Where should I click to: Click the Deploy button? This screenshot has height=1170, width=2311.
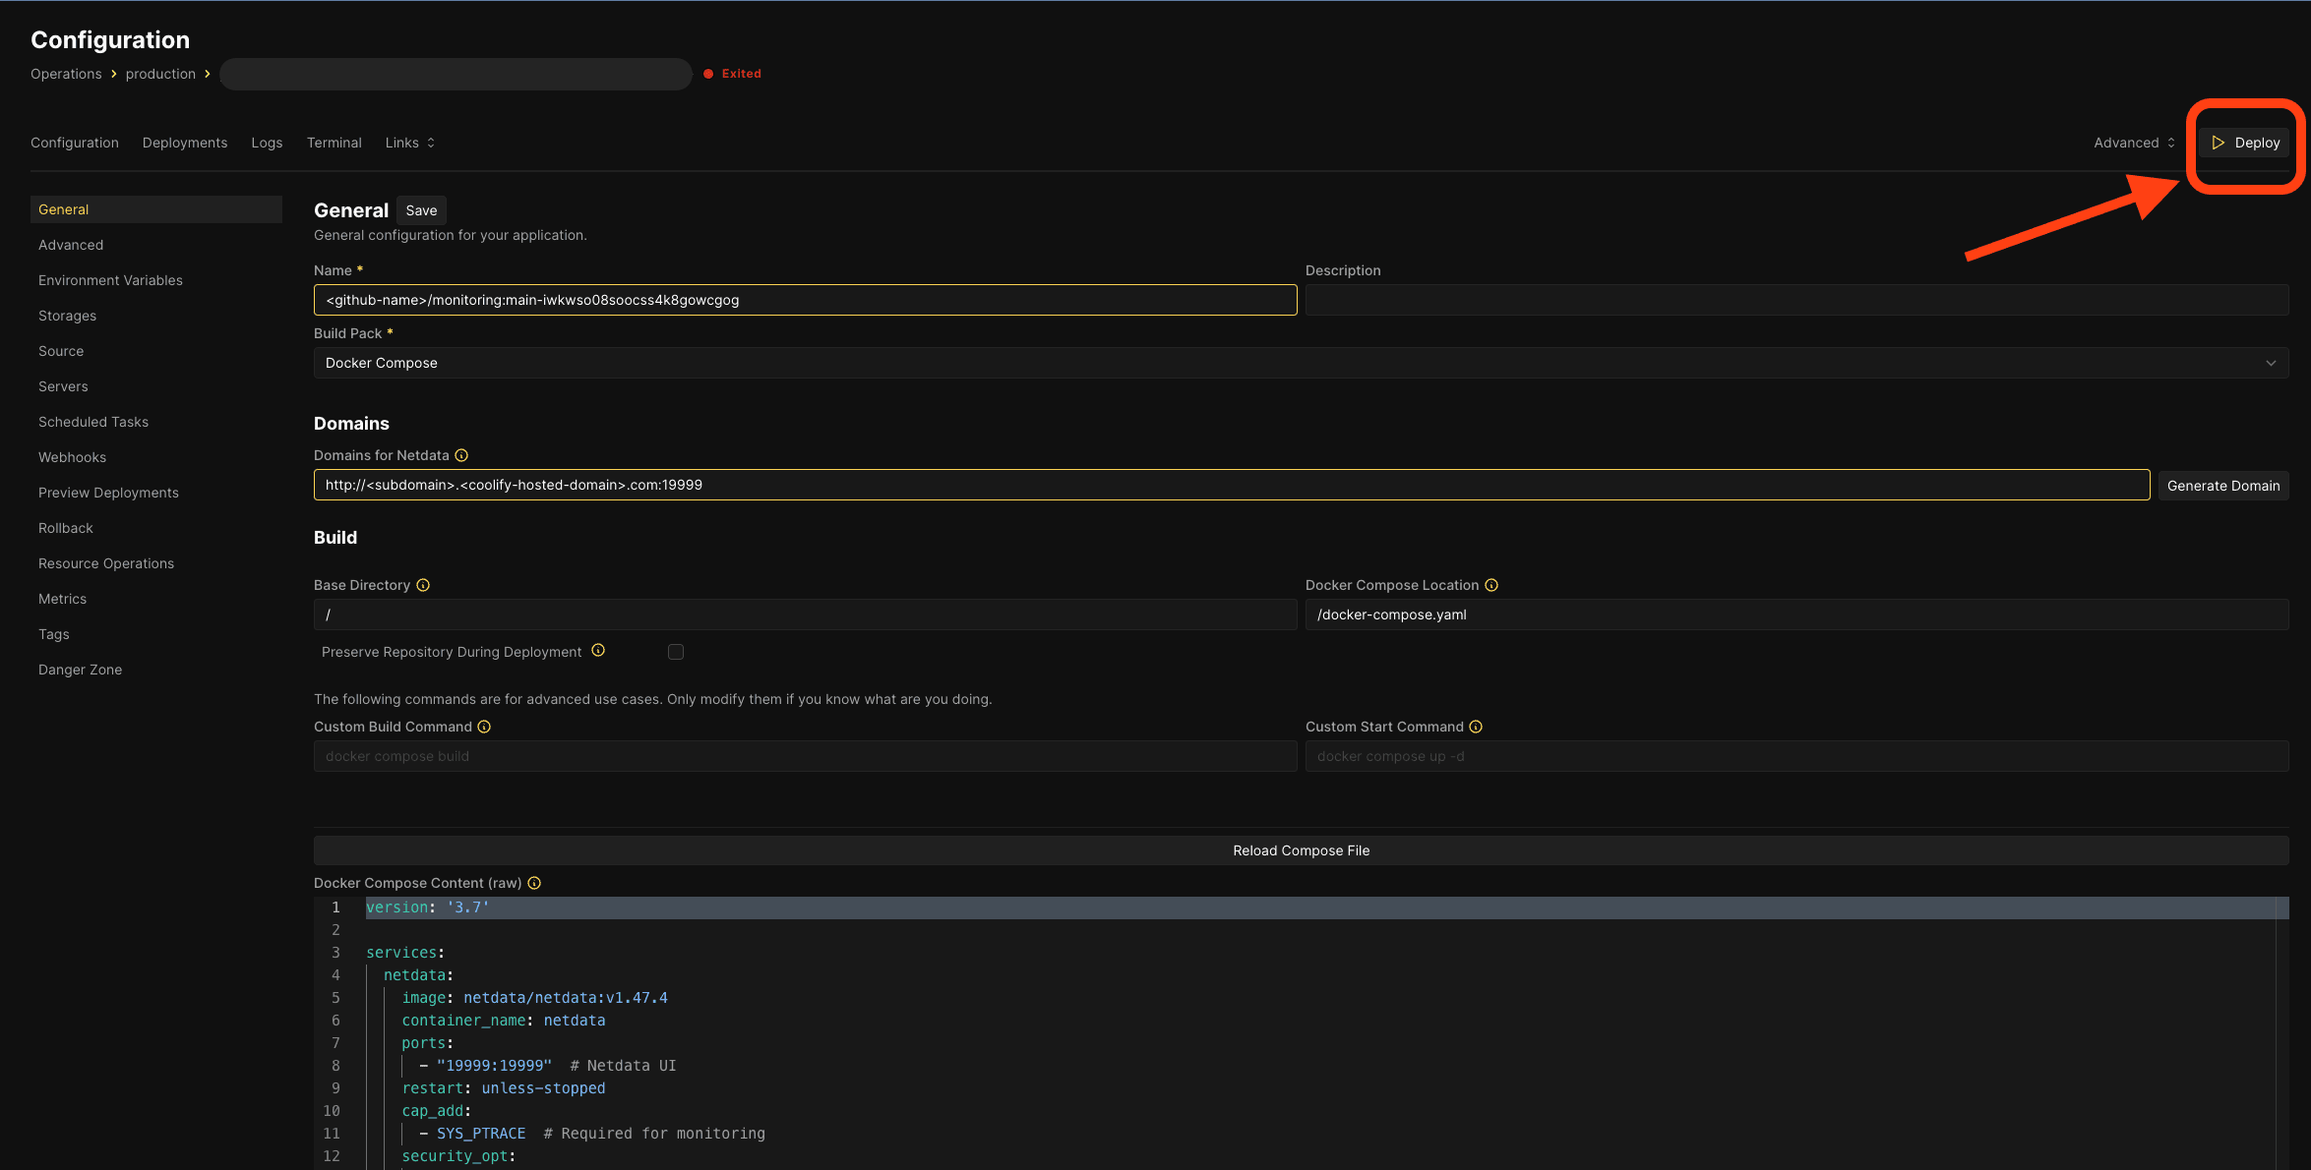[2247, 142]
